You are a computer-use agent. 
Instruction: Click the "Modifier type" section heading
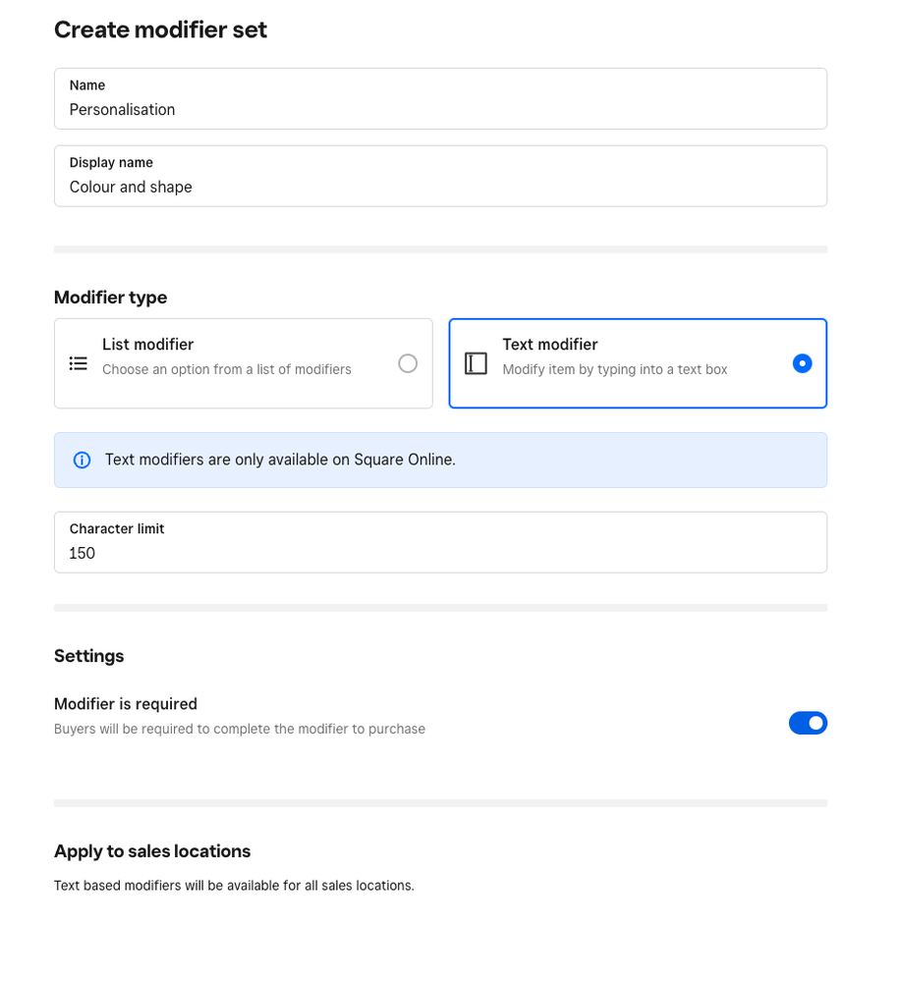pyautogui.click(x=110, y=298)
